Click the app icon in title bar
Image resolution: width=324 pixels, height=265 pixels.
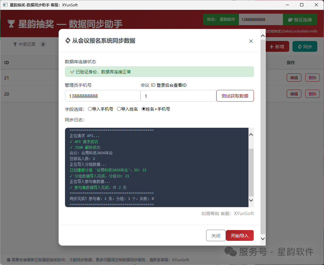click(5, 5)
